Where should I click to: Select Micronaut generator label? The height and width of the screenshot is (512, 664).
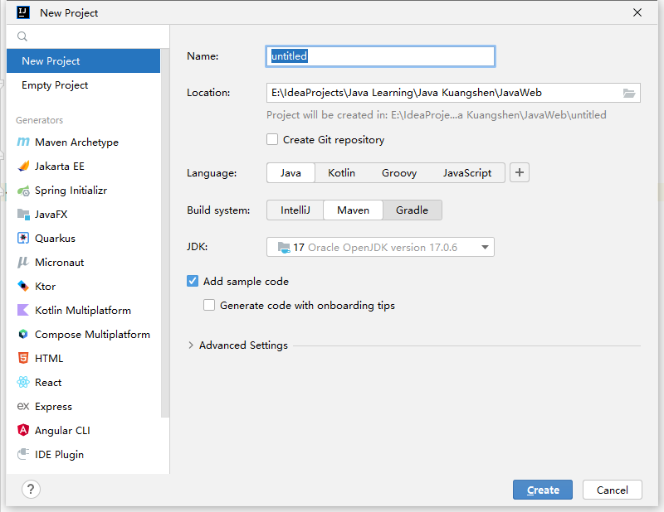59,262
